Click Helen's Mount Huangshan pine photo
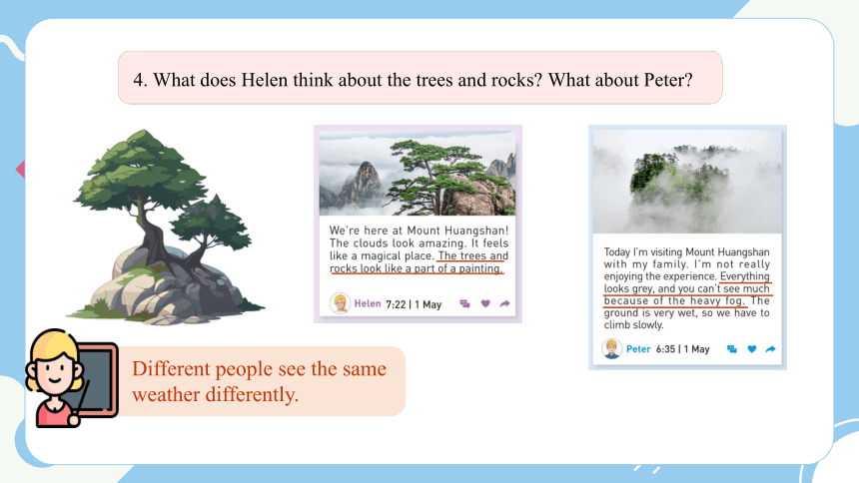 tap(418, 174)
